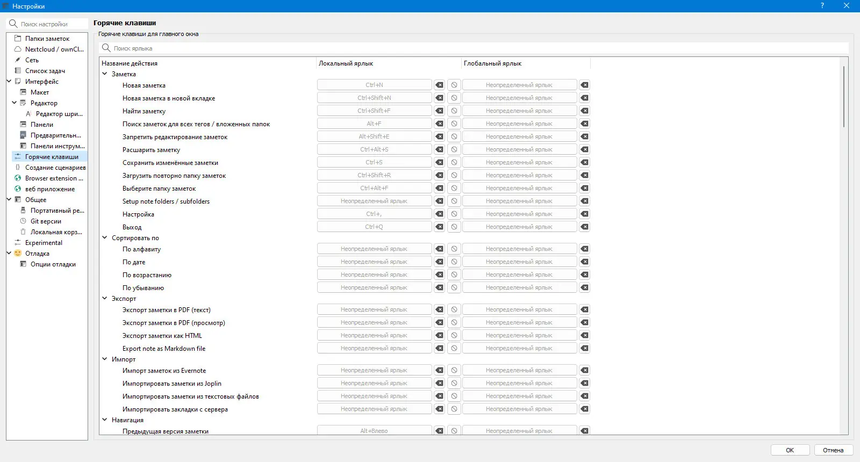Open the Панели settings page
Screen dimensions: 860x462
click(42, 125)
